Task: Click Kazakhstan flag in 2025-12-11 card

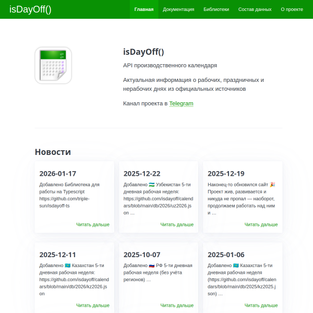Action: (x=68, y=266)
